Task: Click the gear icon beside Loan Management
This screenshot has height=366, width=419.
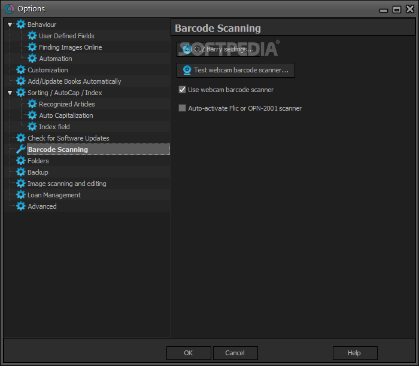Action: (x=21, y=195)
